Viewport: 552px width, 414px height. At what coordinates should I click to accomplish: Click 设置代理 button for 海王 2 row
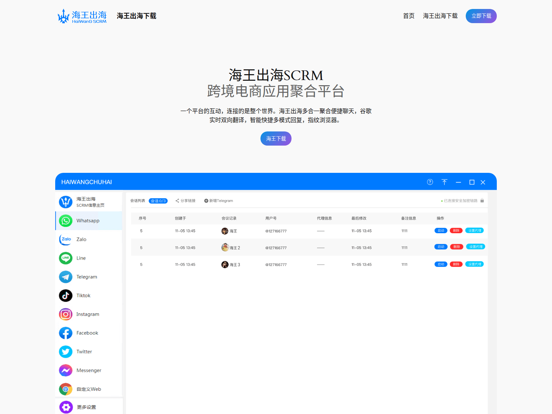(x=476, y=247)
